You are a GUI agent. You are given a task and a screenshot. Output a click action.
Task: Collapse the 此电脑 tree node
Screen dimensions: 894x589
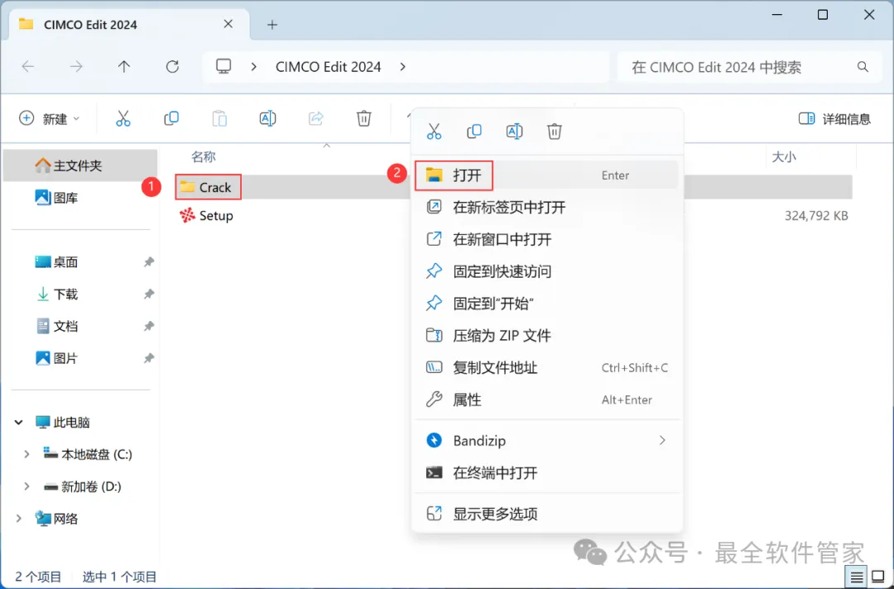(x=19, y=422)
